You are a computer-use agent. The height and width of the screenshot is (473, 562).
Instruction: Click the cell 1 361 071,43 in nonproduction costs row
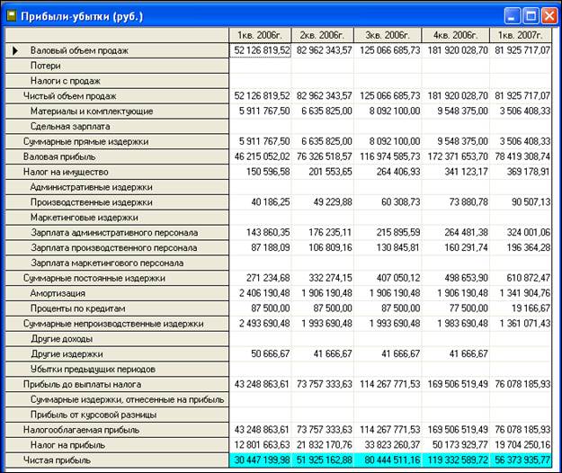[x=521, y=324]
